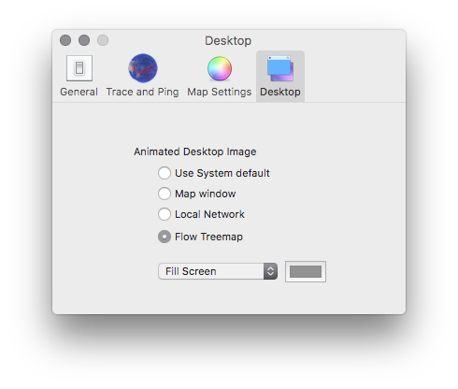Viewport: 458px width, 389px height.
Task: Switch to the General tab label
Action: [x=79, y=92]
